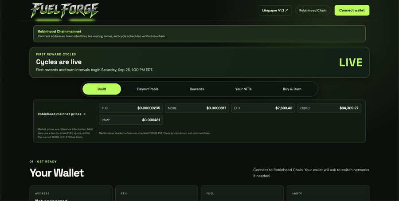Click the 'Your Wallet' heading

coord(56,173)
